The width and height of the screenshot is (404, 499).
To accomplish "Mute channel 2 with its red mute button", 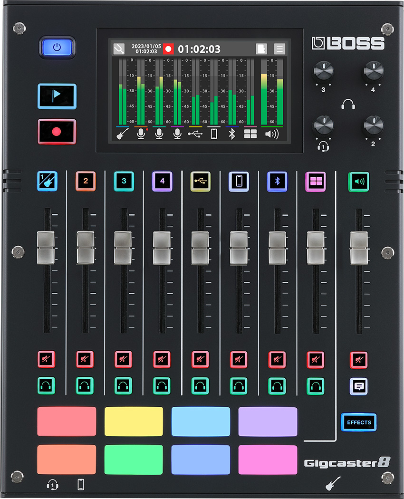I will pos(85,360).
